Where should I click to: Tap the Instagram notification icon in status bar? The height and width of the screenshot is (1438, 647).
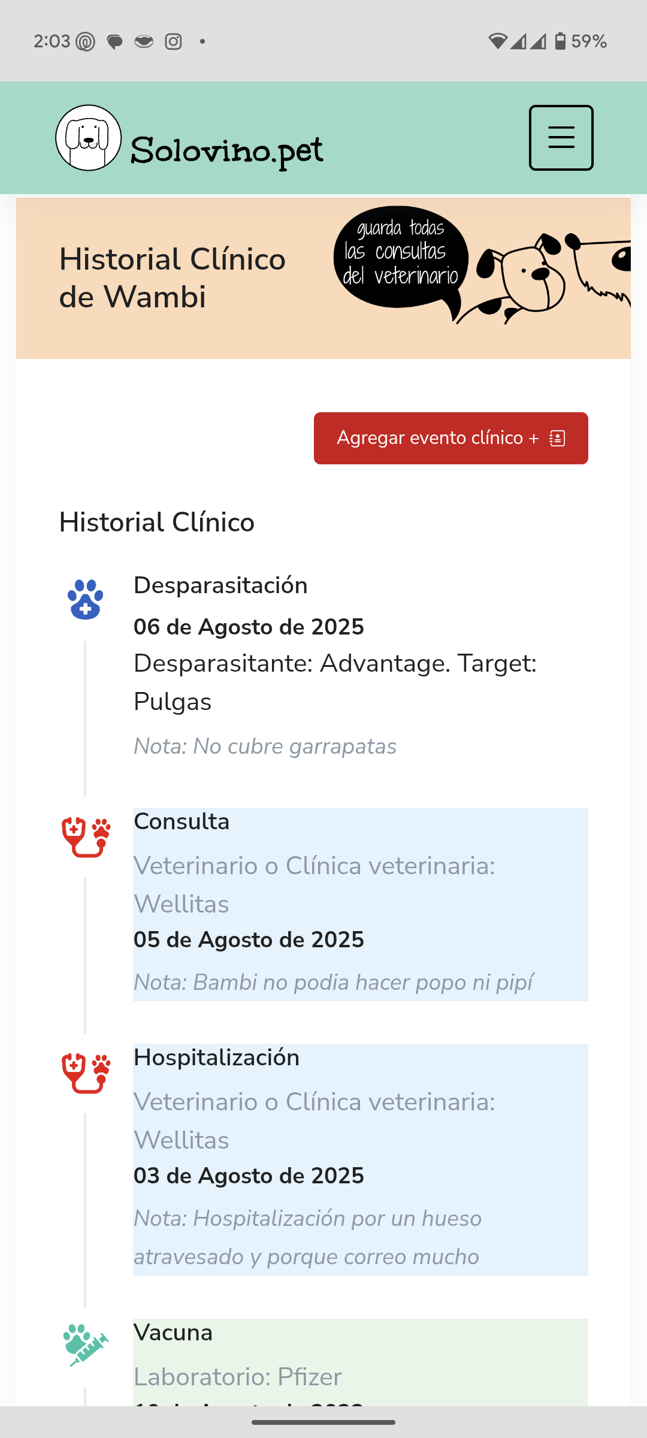[x=173, y=41]
